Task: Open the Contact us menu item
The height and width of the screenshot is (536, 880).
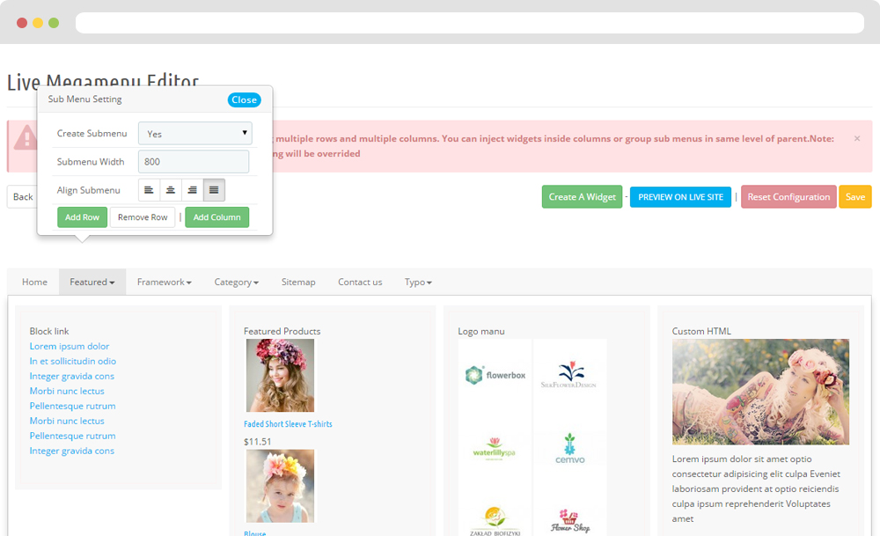Action: coord(360,283)
